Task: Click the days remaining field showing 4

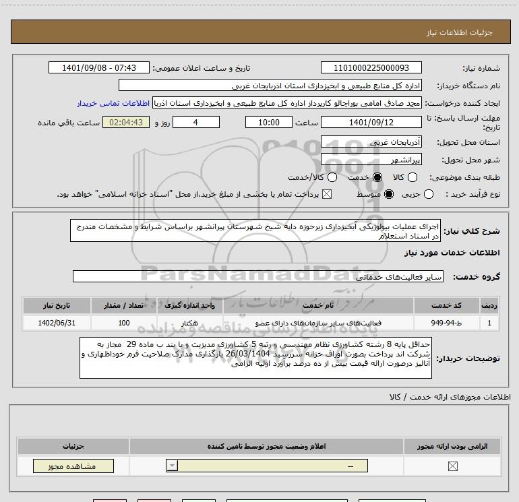Action: [196, 122]
